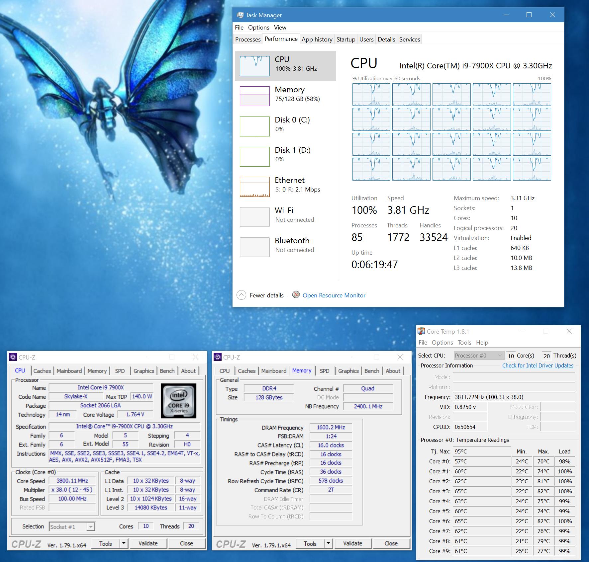
Task: Select Ethernet in performance sidebar
Action: (285, 187)
